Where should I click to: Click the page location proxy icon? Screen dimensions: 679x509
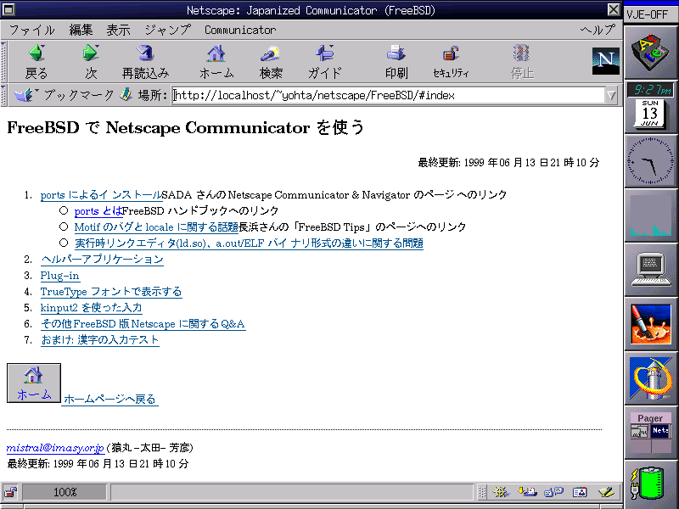(126, 94)
